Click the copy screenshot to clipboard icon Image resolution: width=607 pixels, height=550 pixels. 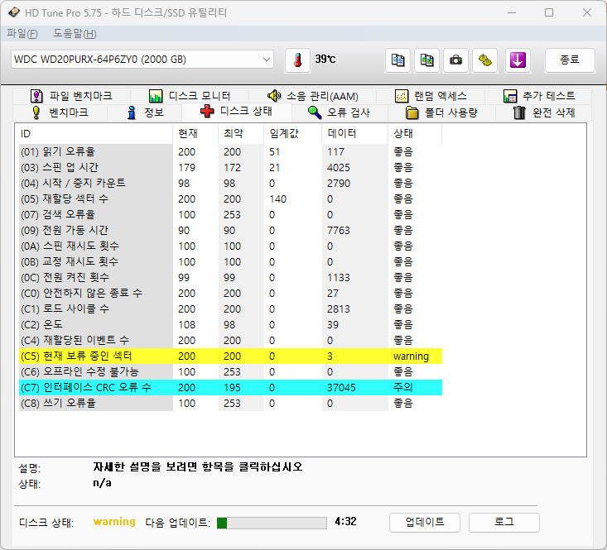pos(426,60)
